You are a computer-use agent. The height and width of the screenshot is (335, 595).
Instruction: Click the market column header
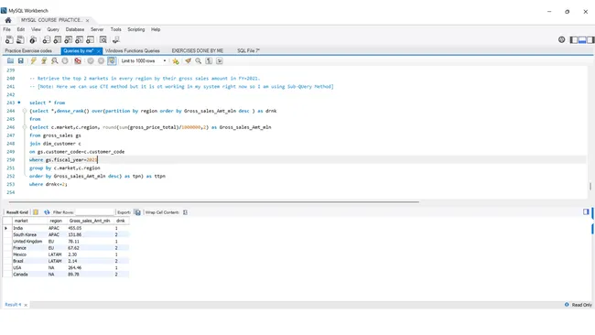(x=29, y=221)
